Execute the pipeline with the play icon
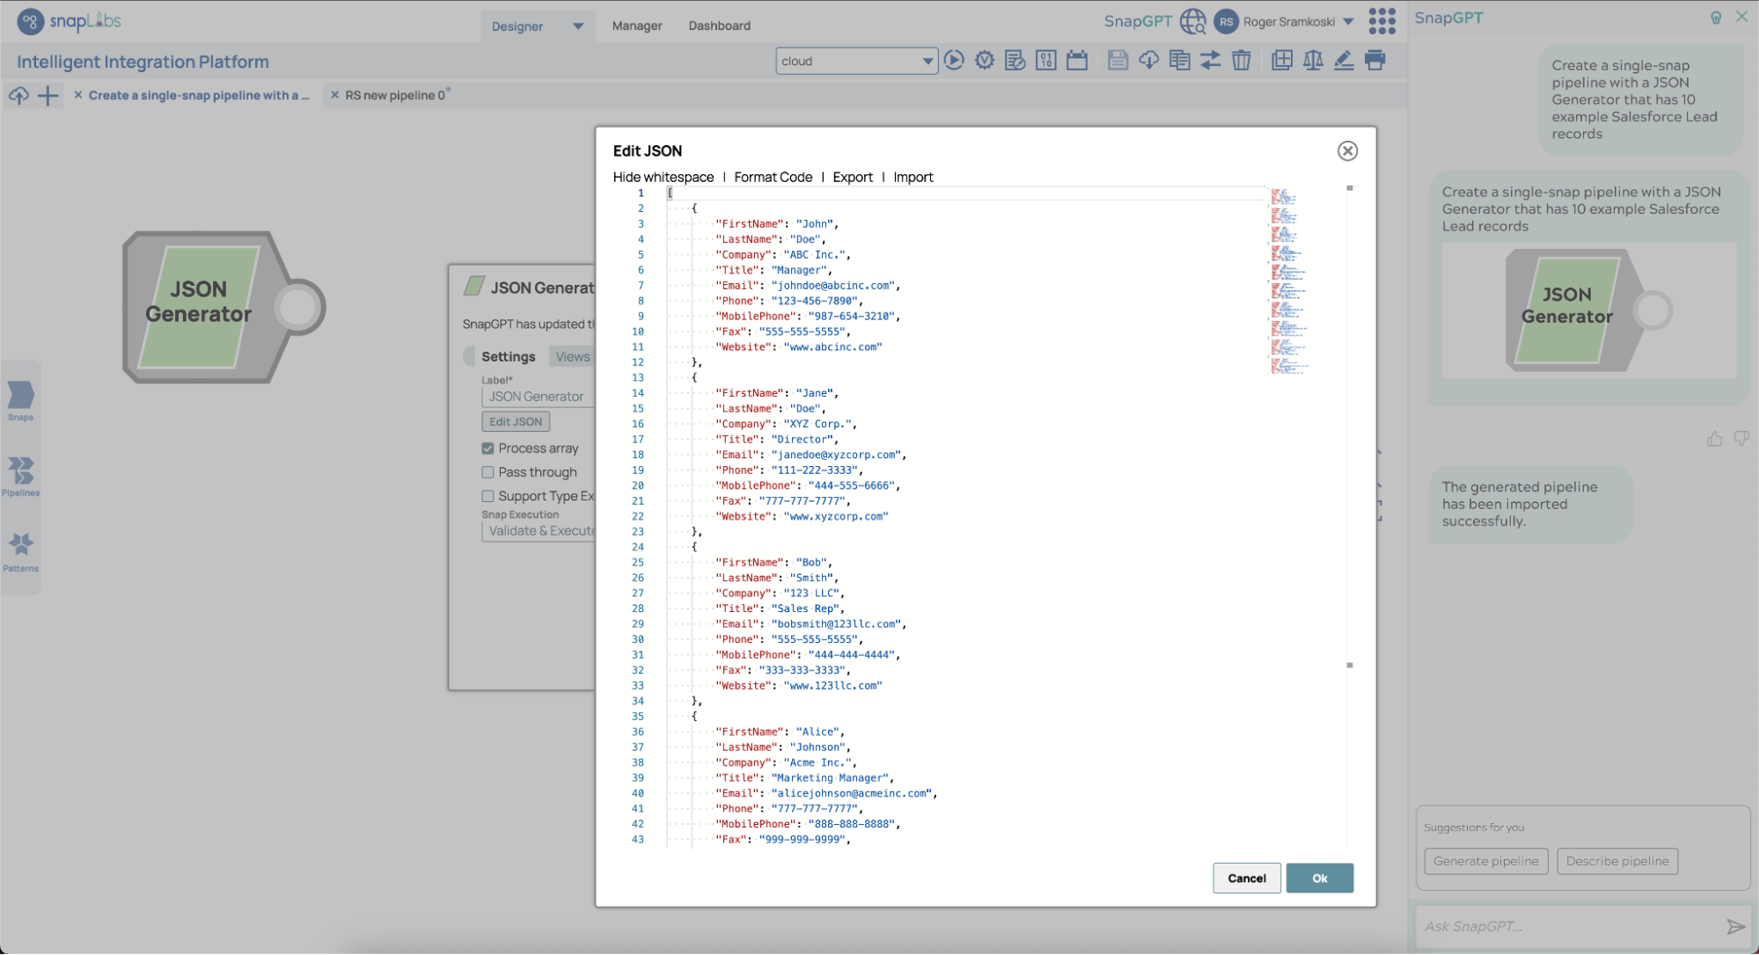The width and height of the screenshot is (1759, 955). click(x=954, y=60)
